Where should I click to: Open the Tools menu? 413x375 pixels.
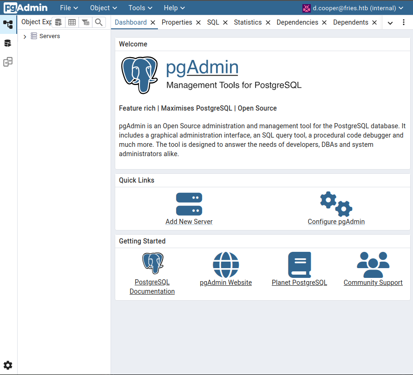click(140, 8)
